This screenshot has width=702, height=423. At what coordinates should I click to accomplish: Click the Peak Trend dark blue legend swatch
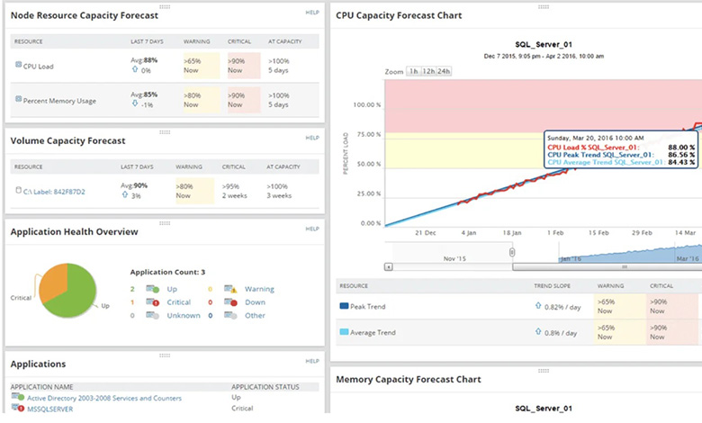tap(344, 306)
